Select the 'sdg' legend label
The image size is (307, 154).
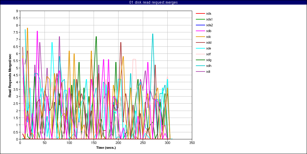coord(208,60)
